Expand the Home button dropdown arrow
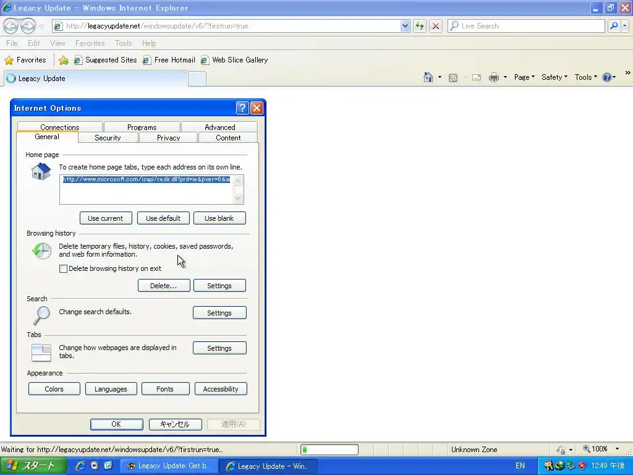 440,77
